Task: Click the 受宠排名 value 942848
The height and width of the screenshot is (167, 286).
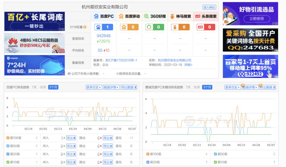Action: pyautogui.click(x=104, y=36)
